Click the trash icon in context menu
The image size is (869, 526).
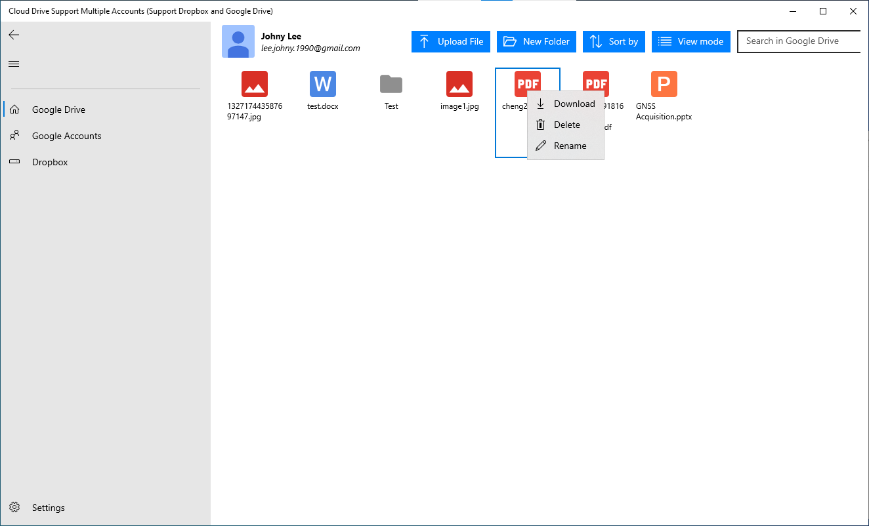[x=541, y=125]
